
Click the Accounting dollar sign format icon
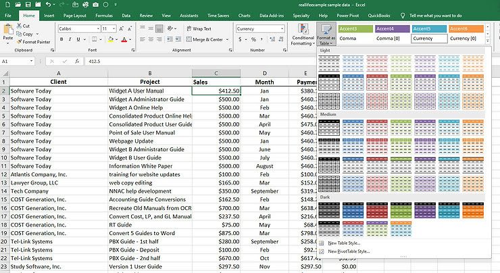pos(240,39)
